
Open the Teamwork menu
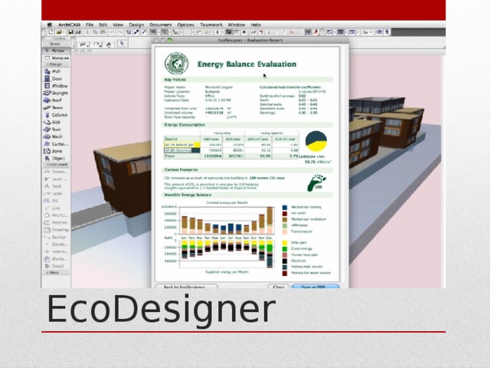click(x=211, y=25)
